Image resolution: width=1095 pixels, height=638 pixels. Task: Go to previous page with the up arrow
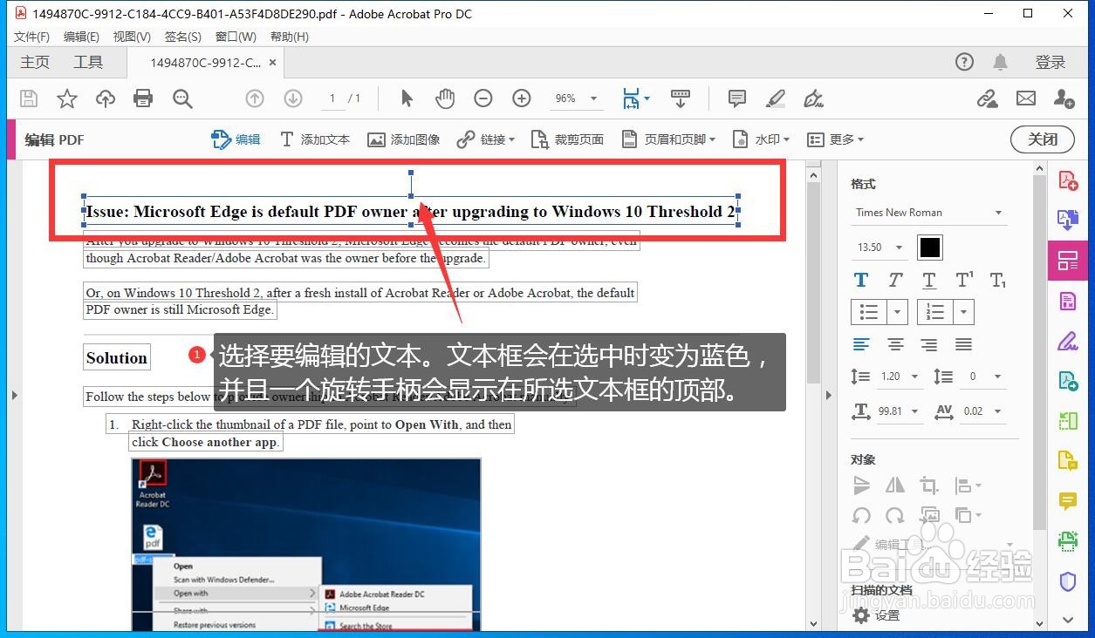point(255,98)
